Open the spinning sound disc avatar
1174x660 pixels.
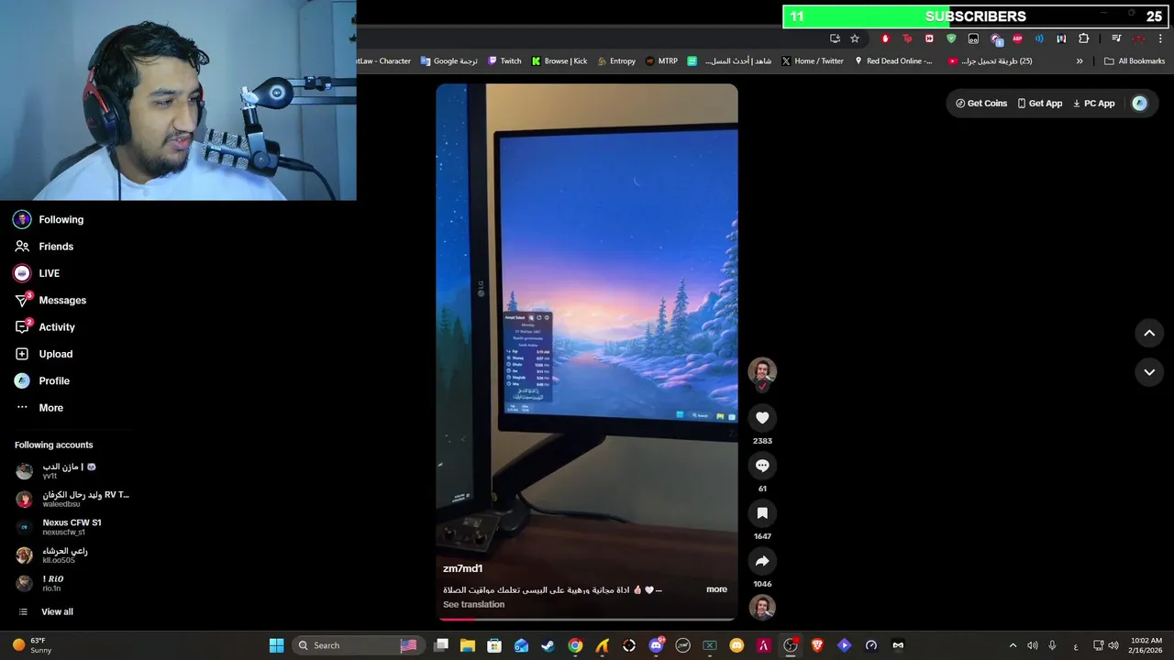point(762,607)
